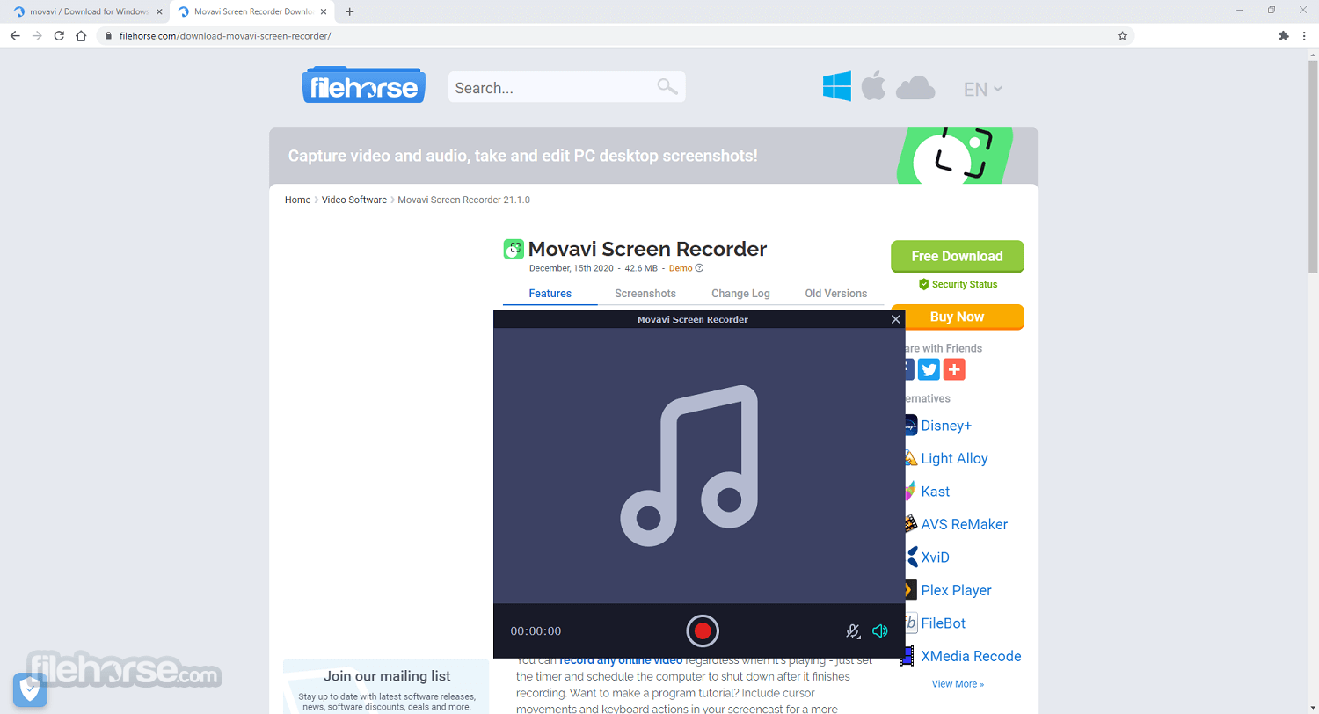Image resolution: width=1319 pixels, height=714 pixels.
Task: Close the first movavi browser tab
Action: pyautogui.click(x=159, y=11)
